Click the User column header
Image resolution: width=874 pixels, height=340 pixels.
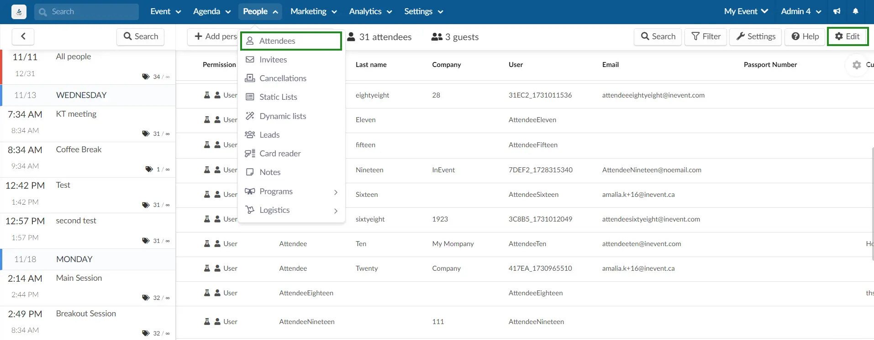pyautogui.click(x=516, y=65)
